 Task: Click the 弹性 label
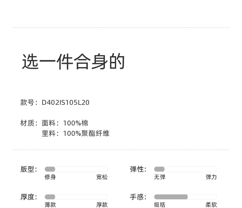[138, 169]
